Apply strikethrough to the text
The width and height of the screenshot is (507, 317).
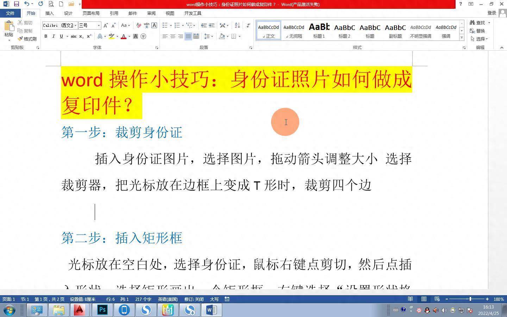pyautogui.click(x=73, y=36)
